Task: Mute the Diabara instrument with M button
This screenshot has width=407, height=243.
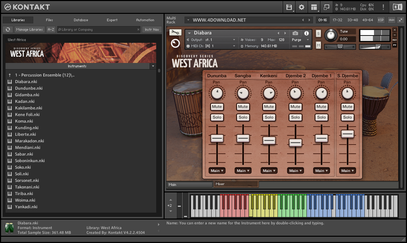Action: [x=318, y=45]
